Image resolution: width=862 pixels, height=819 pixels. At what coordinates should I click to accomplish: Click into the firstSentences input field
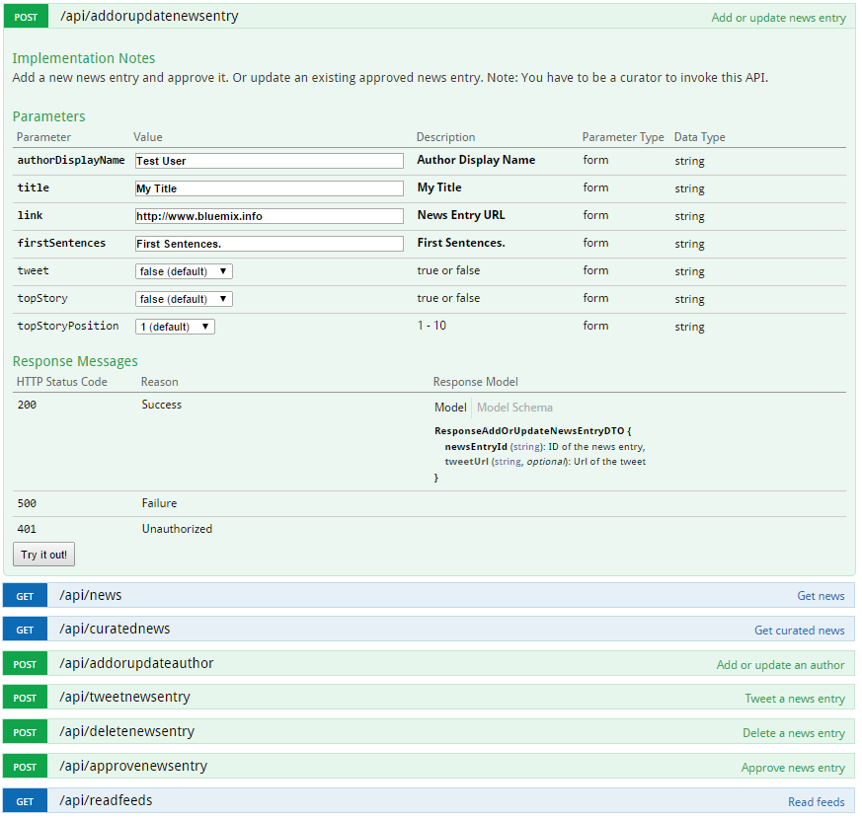pyautogui.click(x=270, y=244)
